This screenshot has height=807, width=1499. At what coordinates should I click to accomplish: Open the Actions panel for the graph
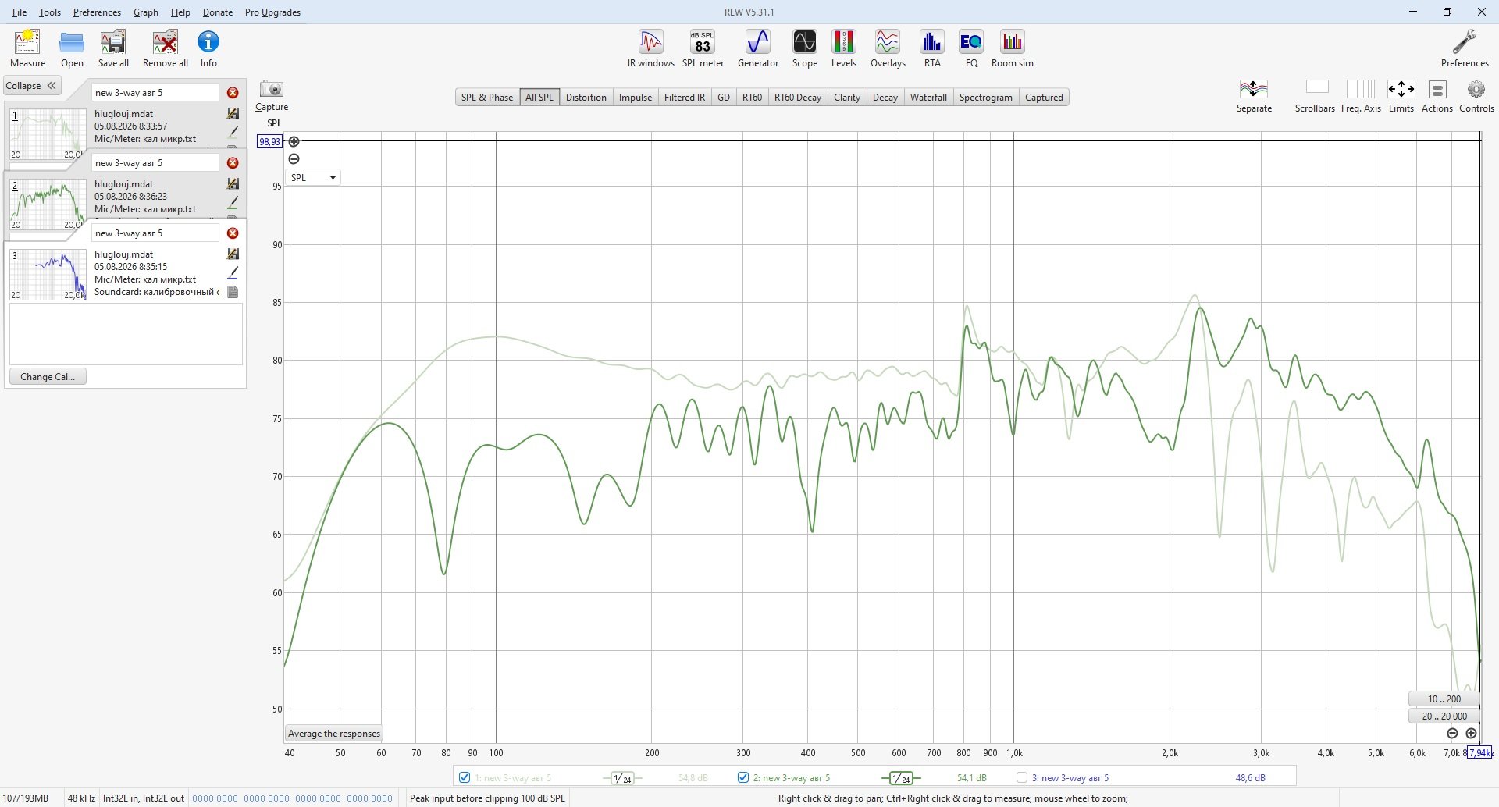click(1437, 96)
